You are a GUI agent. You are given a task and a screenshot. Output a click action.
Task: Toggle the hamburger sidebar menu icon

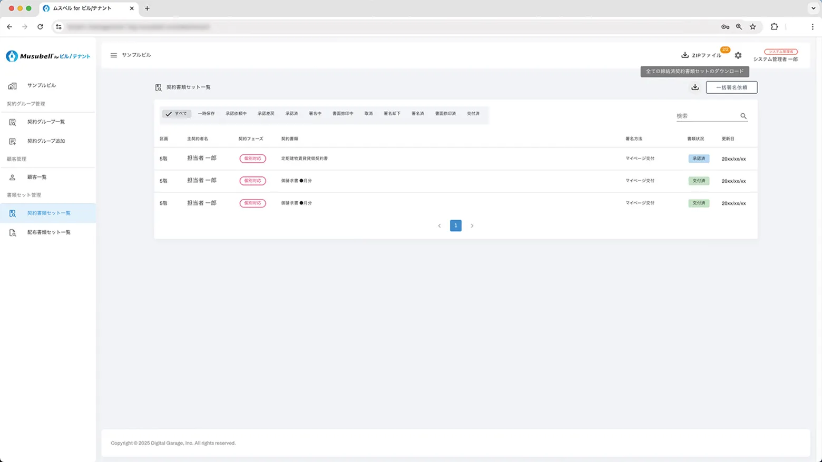tap(113, 55)
